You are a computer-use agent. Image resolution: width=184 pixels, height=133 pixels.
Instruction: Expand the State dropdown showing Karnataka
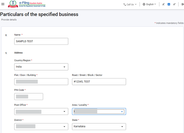coord(99,127)
